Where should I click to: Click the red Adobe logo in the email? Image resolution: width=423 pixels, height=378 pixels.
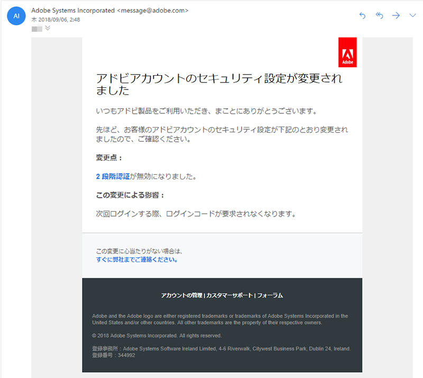tap(347, 52)
